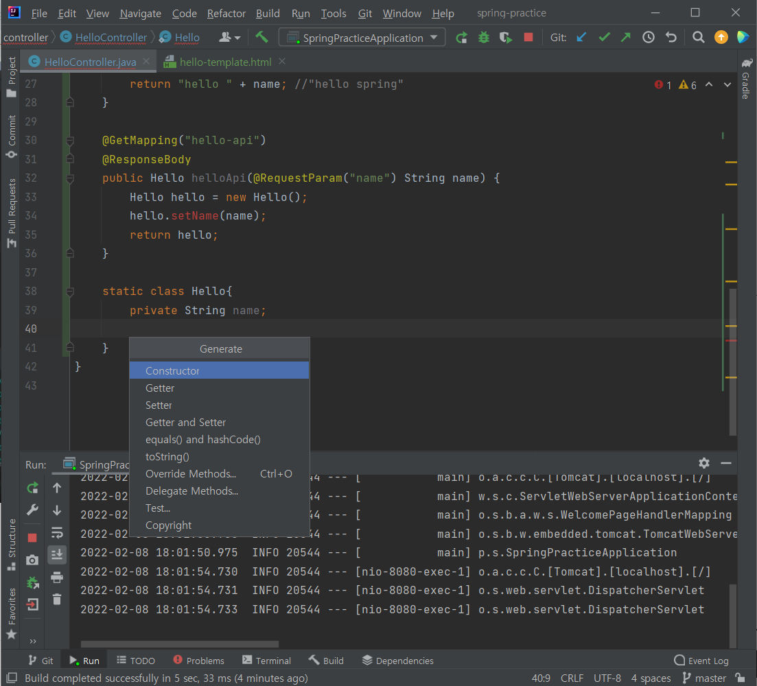Rerun SpringPracticeApplication from the toolbar
This screenshot has width=757, height=686.
pos(461,37)
